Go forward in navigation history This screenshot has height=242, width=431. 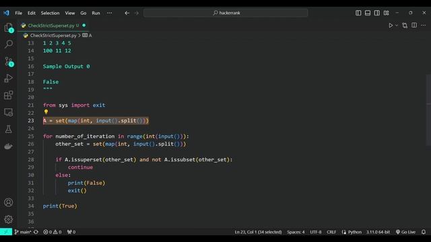(137, 13)
